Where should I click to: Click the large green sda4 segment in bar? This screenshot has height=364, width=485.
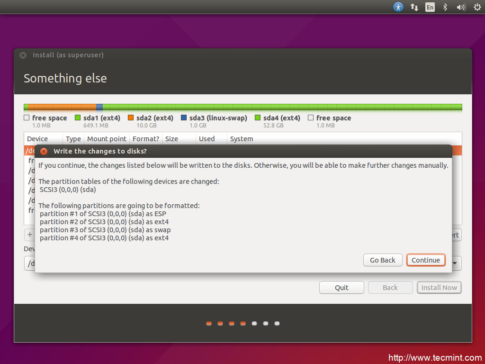[282, 108]
